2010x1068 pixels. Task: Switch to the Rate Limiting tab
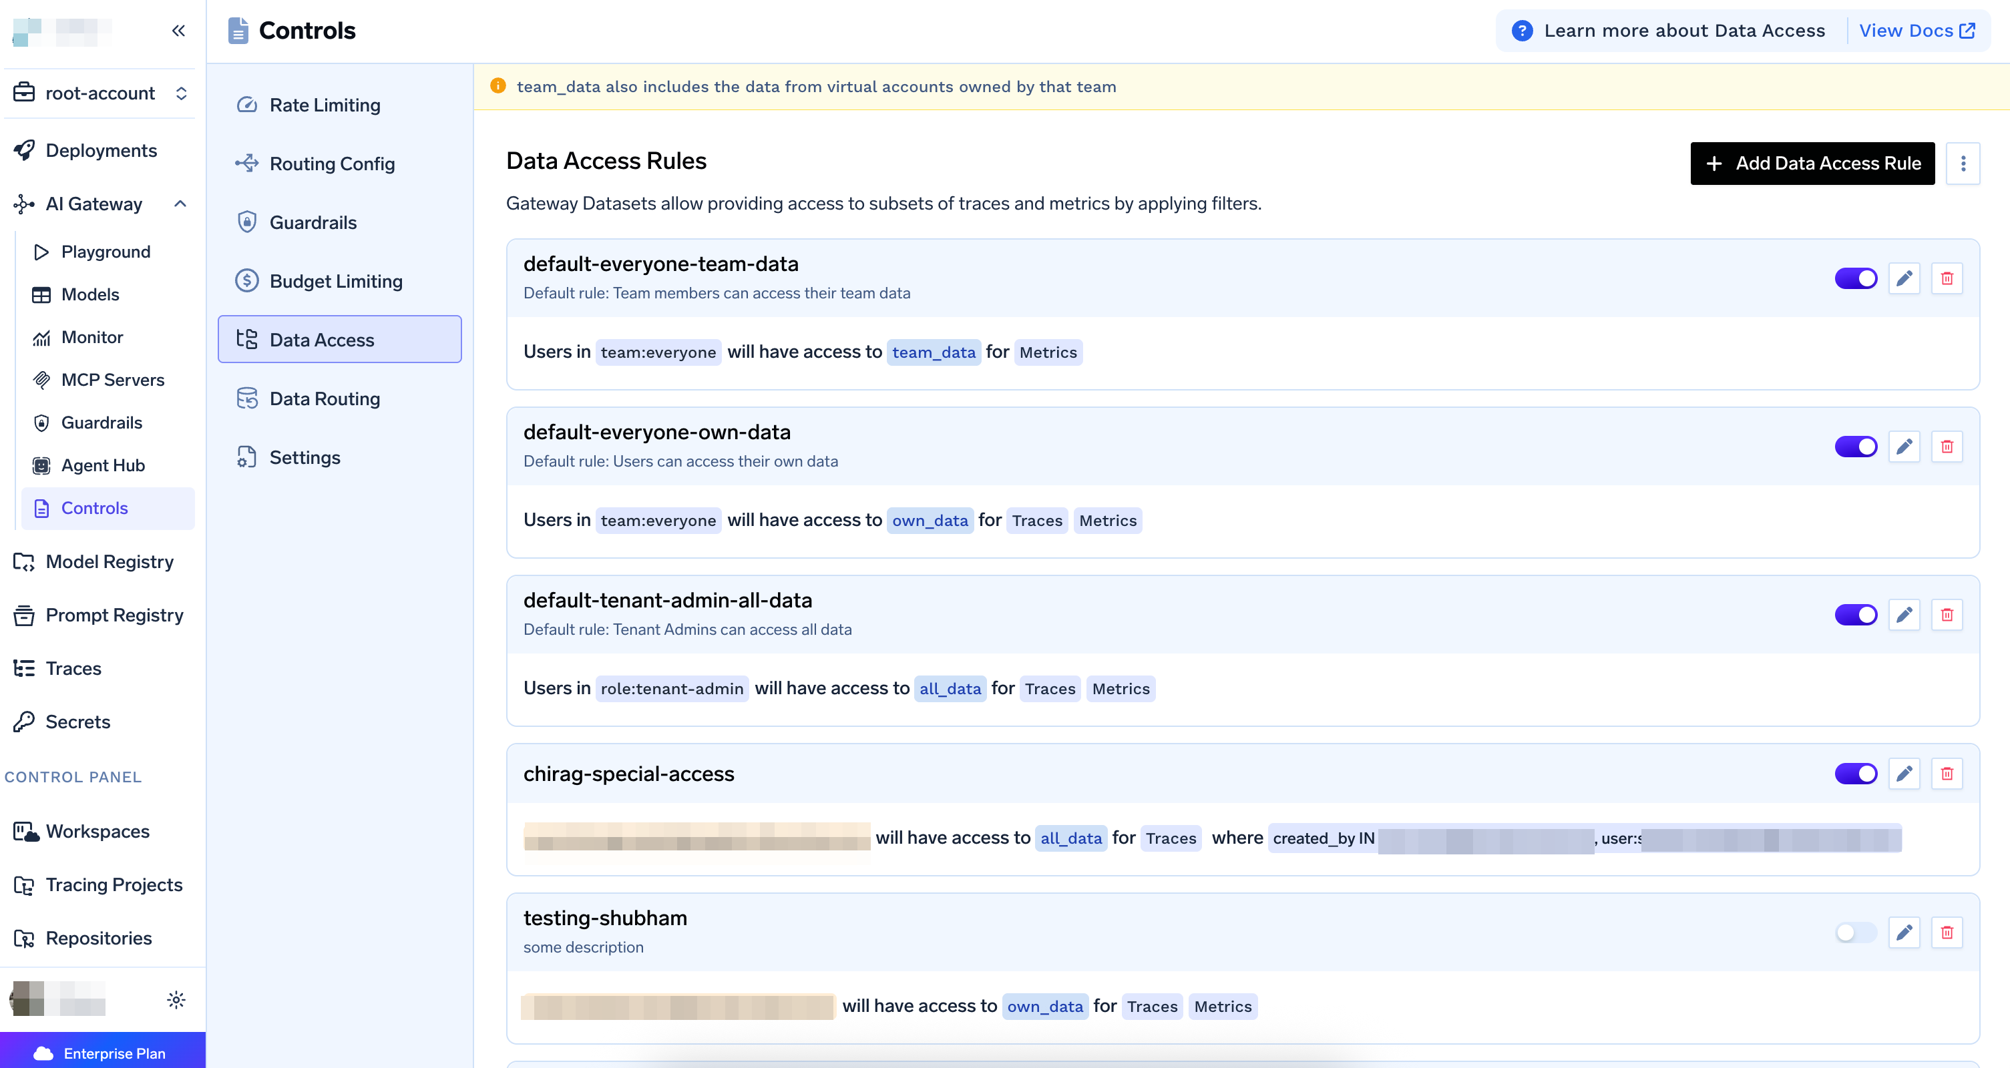325,105
